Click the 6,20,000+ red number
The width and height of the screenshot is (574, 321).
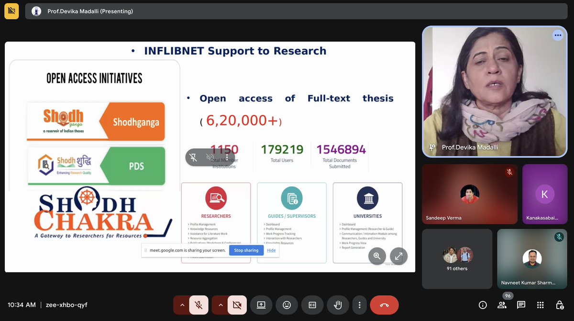pos(243,121)
